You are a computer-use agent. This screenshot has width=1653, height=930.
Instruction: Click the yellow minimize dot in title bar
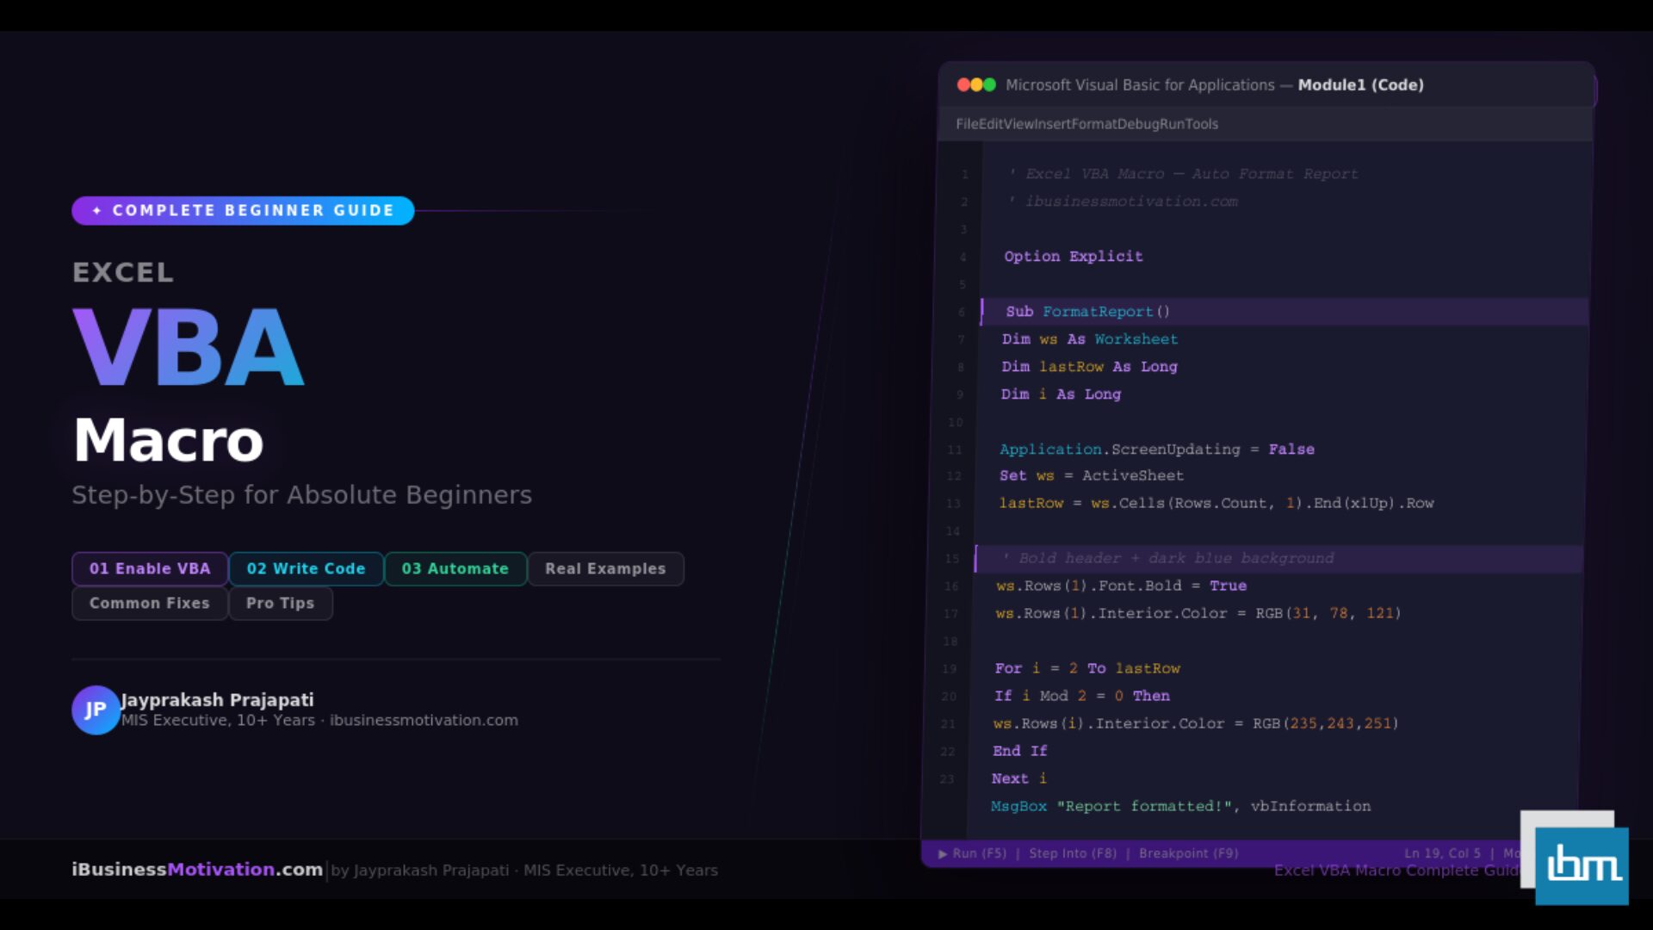976,84
